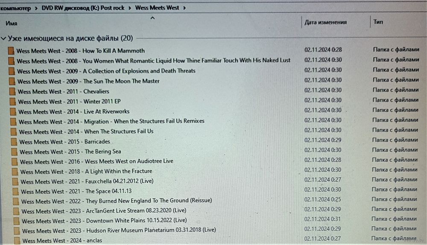Sort by the 'Имя' column header
Viewport: 427px width, 245px height.
click(x=12, y=23)
